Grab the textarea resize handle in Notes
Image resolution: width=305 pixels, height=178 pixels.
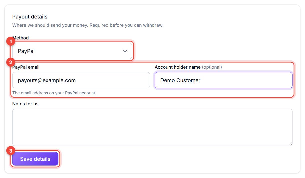click(291, 144)
